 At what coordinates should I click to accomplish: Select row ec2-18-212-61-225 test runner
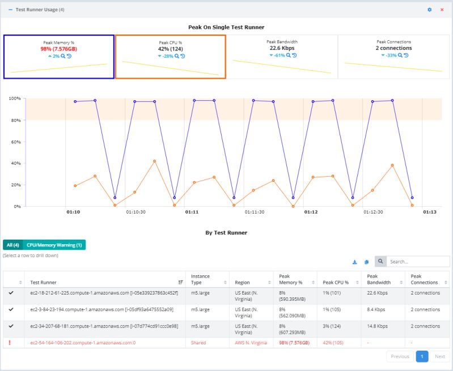226,296
